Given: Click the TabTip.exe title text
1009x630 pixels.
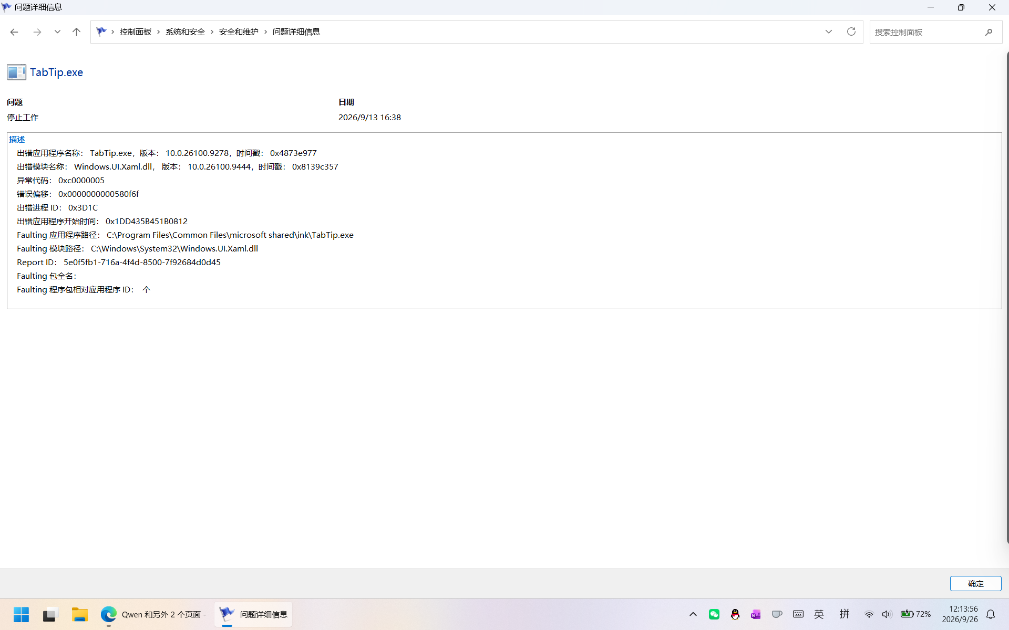Looking at the screenshot, I should (x=56, y=72).
